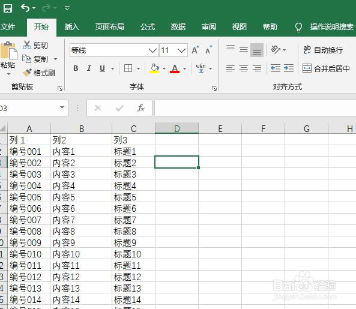356x309 pixels.
Task: Click the cancel X icon in formula bar
Action: 98,108
